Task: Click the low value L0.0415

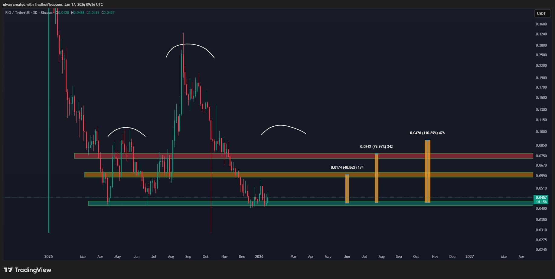Action: click(93, 13)
